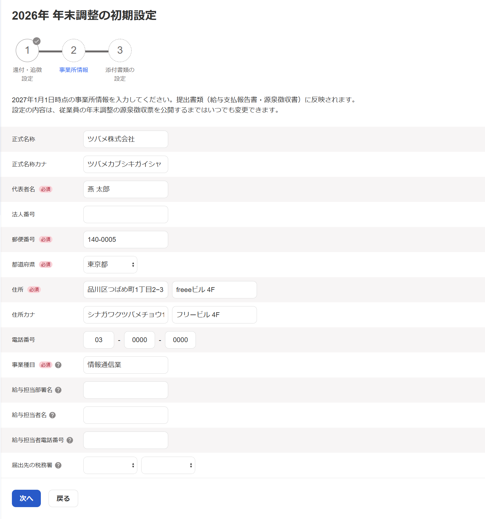Focus the 正式名称カナ input field
Screen dimensions: 485x519
[126, 164]
